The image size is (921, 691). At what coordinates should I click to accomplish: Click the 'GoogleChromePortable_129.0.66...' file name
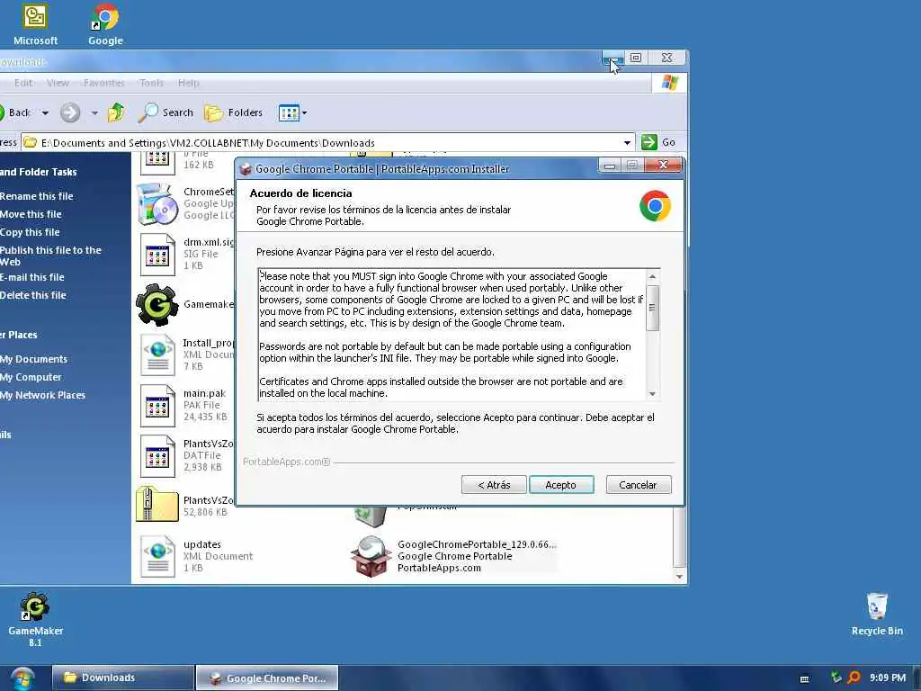coord(477,544)
